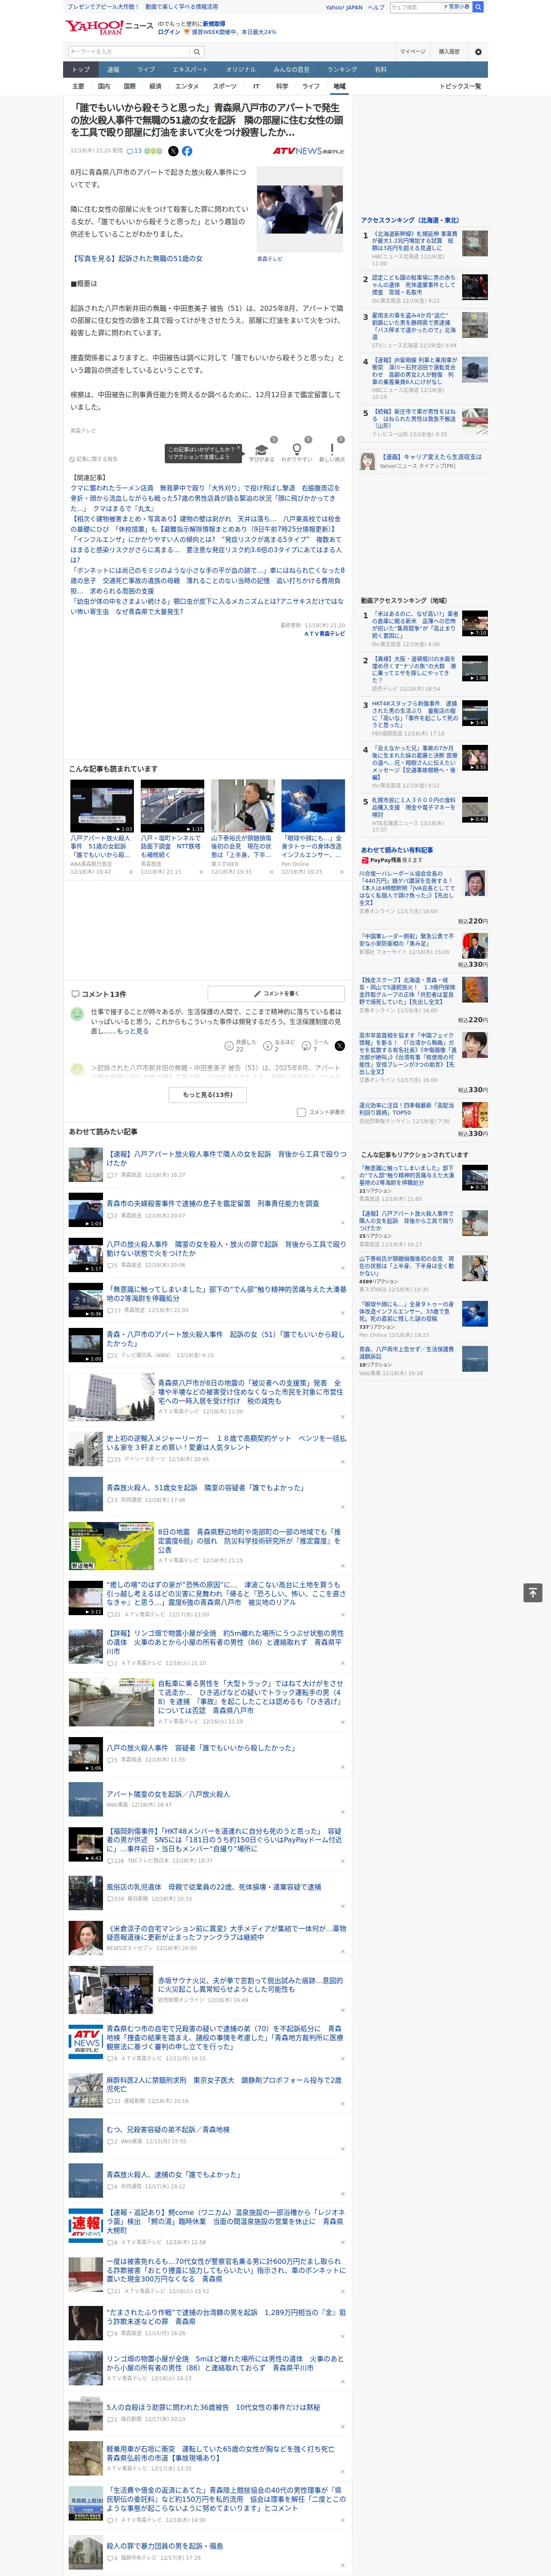
Task: Click なるほど reaction under first comment
Action: click(x=278, y=1045)
